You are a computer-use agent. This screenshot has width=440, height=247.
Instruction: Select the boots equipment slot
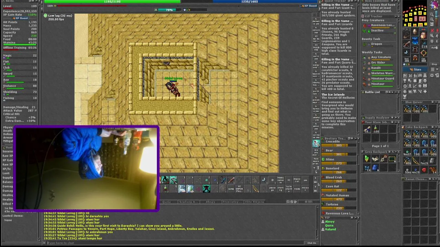point(415,58)
